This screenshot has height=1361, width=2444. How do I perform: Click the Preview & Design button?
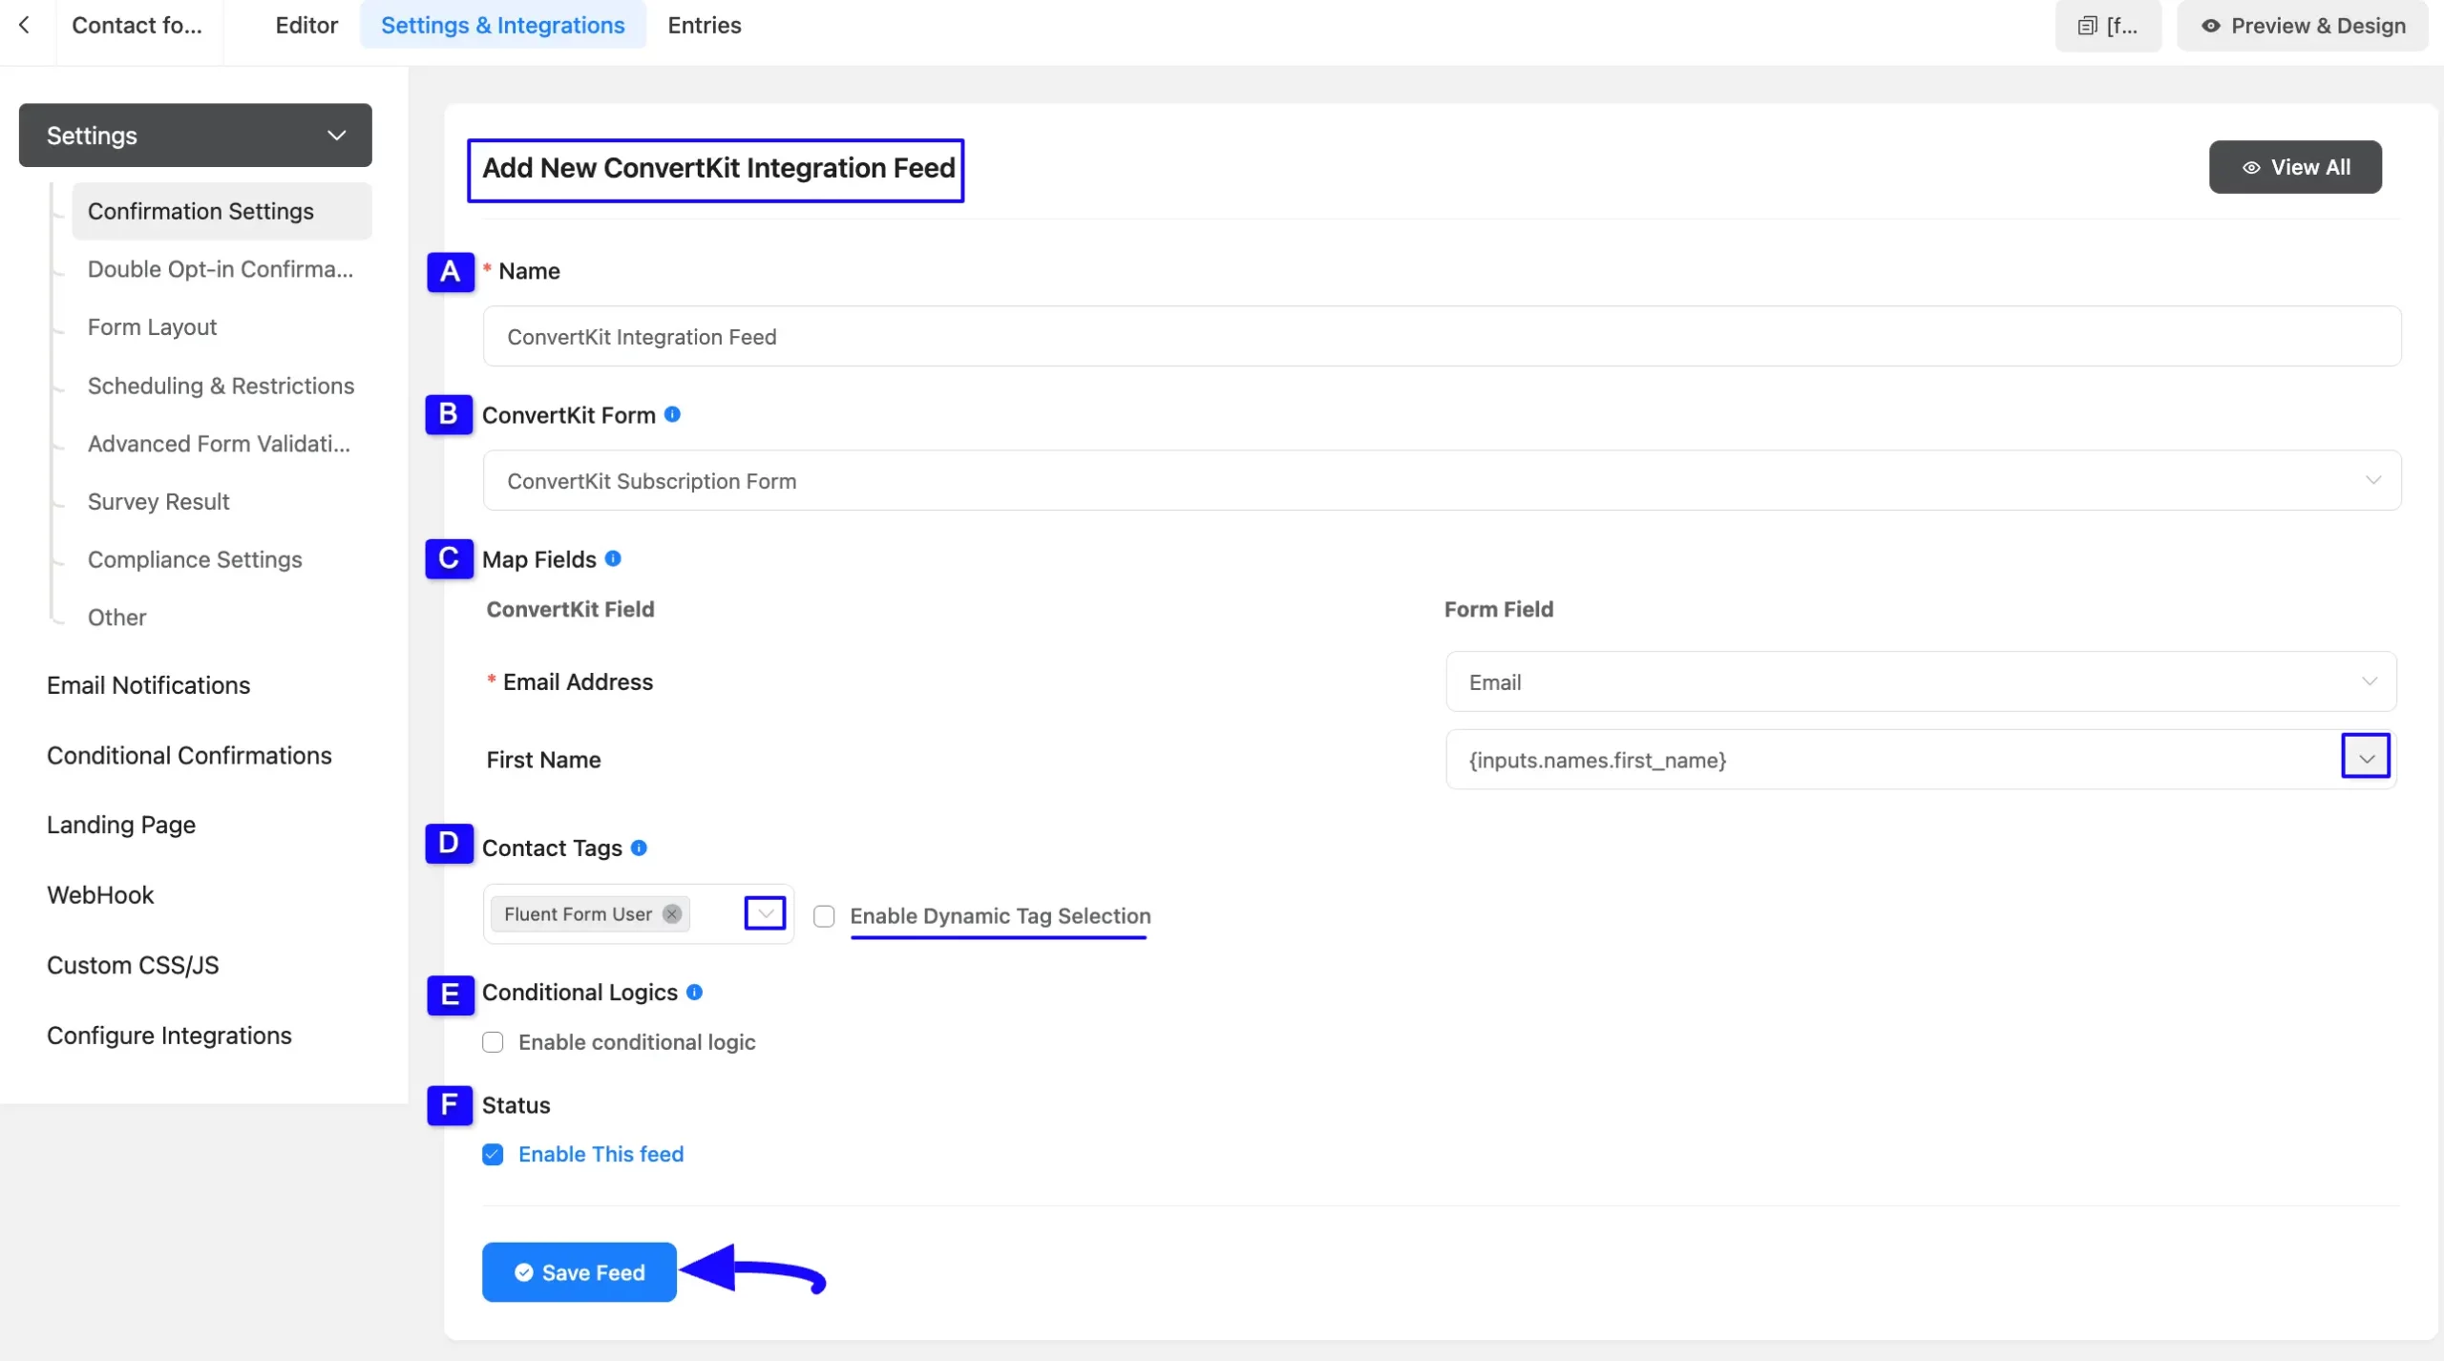pos(2303,27)
